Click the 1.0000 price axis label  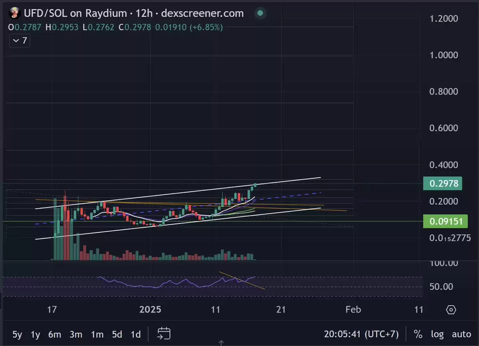[443, 55]
